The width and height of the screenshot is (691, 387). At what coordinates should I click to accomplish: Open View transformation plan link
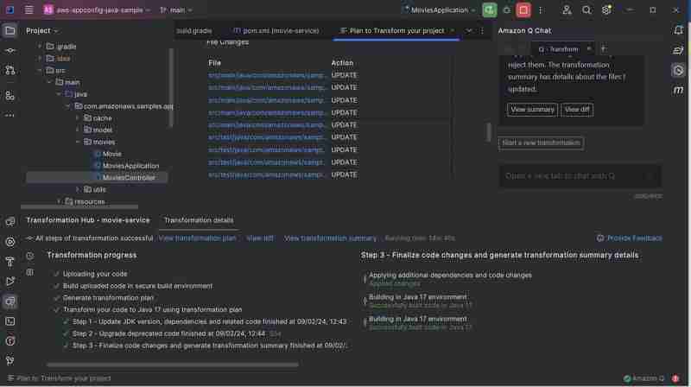197,238
